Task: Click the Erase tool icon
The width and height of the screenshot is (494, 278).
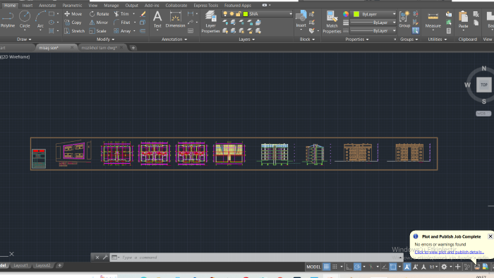Action: (x=143, y=14)
